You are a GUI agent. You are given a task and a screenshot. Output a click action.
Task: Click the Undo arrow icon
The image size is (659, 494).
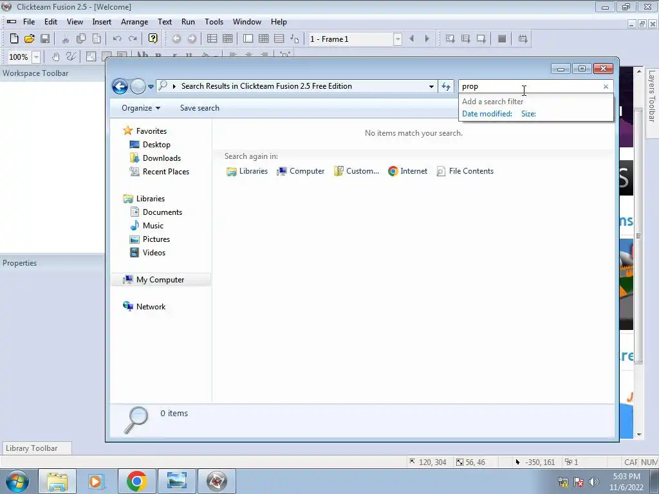117,39
